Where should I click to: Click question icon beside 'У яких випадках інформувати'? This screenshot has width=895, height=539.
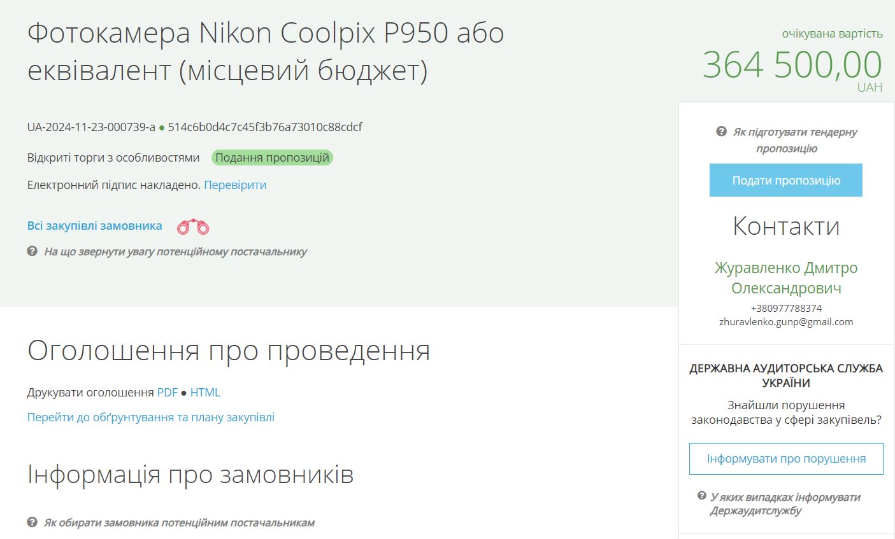(x=702, y=496)
